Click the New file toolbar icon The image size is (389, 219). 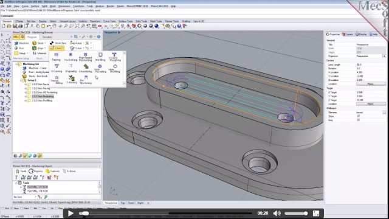coord(4,26)
